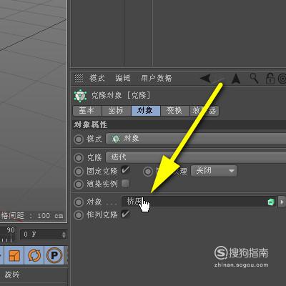Toggle the 固定克隆 checkbox

[x=125, y=170]
